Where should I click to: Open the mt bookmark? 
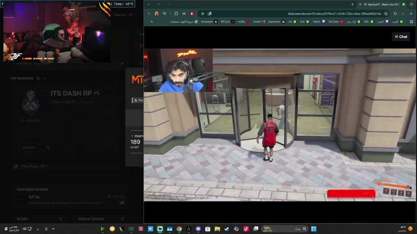pos(292,22)
